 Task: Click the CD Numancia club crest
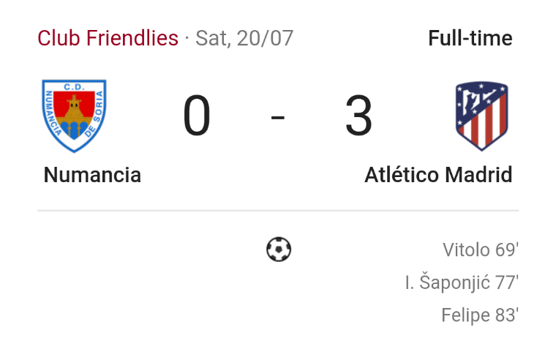[73, 116]
